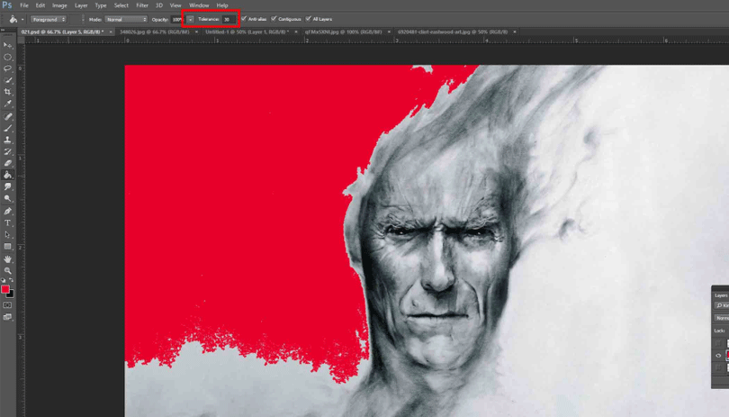The image size is (729, 417).
Task: Click the Ps application logo
Action: [7, 5]
